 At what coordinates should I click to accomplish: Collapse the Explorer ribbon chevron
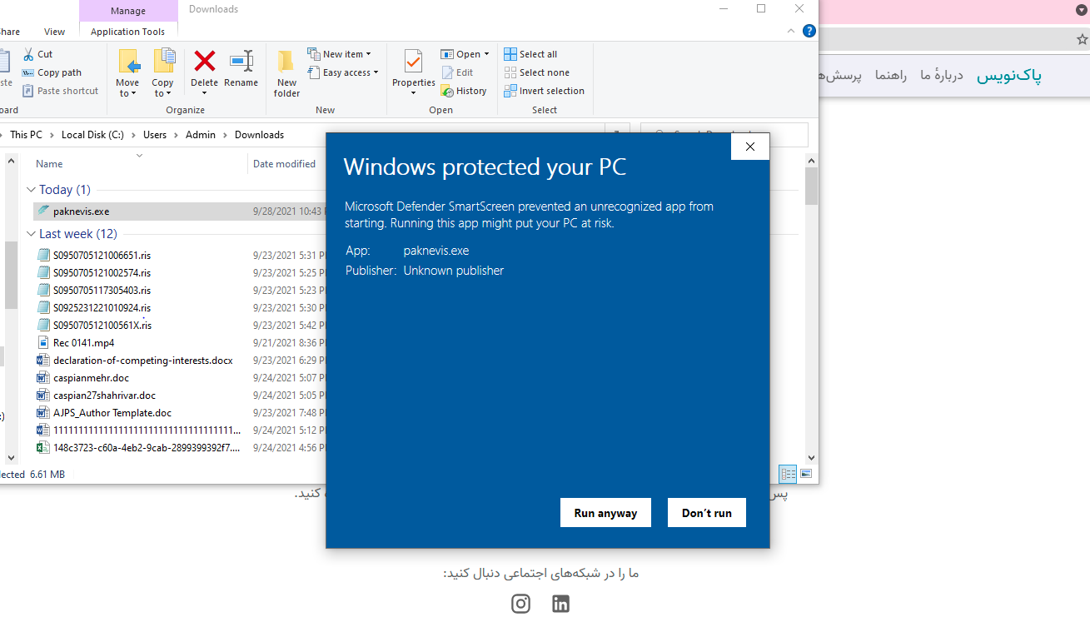791,31
